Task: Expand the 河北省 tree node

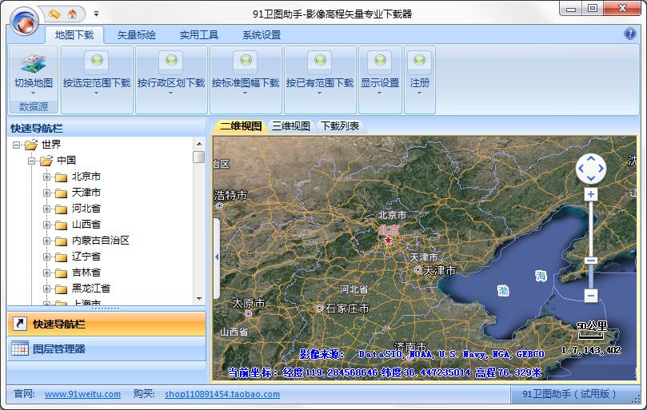Action: [46, 209]
